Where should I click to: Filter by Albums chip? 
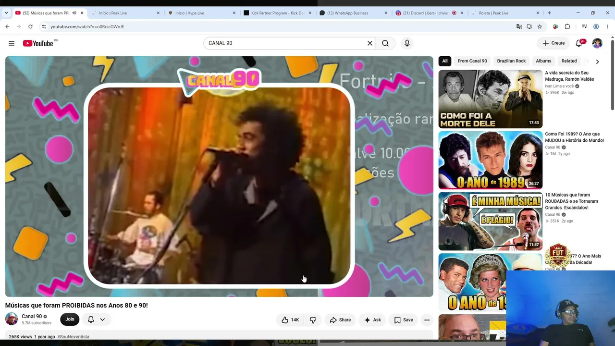click(x=543, y=61)
